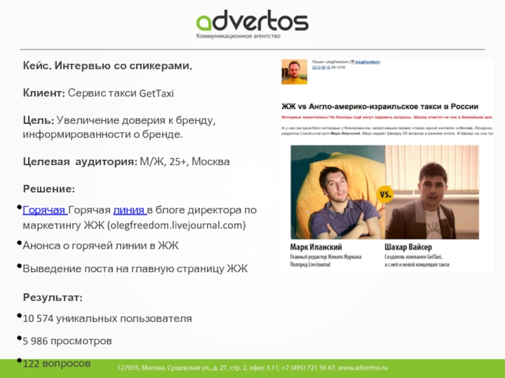Viewport: 505px width, 378px height.
Task: Click the 'Клиент:' label
Action: pyautogui.click(x=44, y=93)
